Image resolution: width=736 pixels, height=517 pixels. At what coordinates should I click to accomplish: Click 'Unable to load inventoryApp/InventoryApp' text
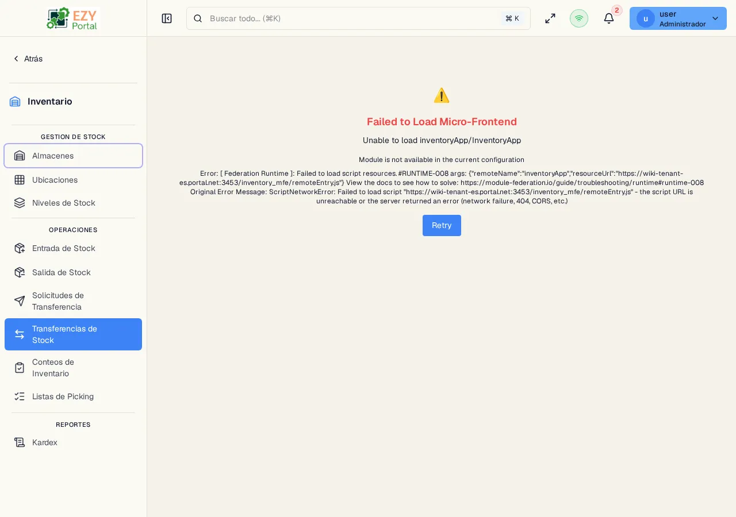coord(442,140)
